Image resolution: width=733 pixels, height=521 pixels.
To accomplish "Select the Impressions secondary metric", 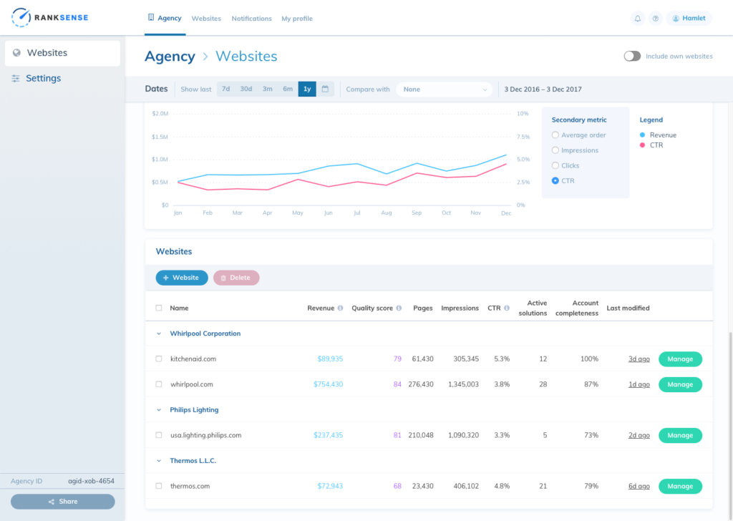I will point(555,150).
